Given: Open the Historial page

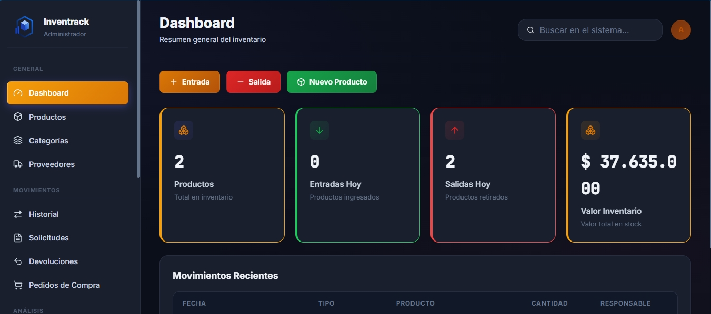Looking at the screenshot, I should 67,214.
